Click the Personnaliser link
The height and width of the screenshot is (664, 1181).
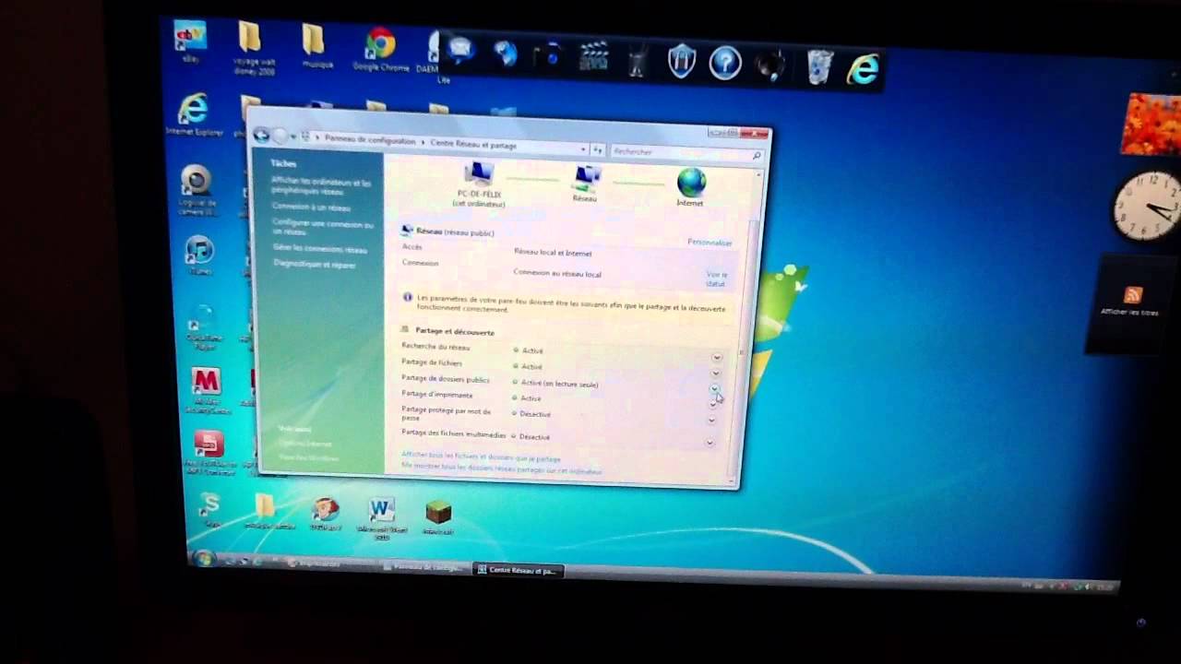(x=710, y=243)
